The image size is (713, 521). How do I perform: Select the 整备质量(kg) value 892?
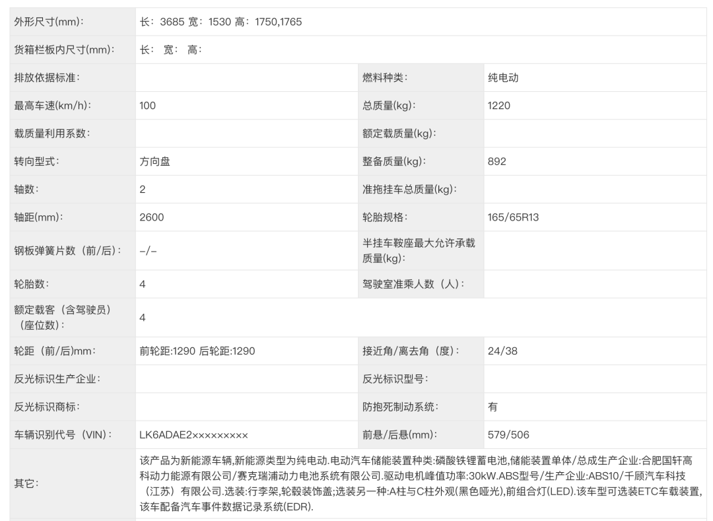pyautogui.click(x=496, y=161)
